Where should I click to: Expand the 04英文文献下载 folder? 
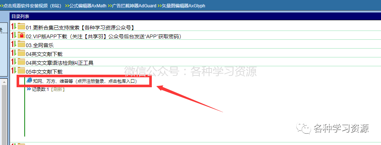click(44, 54)
